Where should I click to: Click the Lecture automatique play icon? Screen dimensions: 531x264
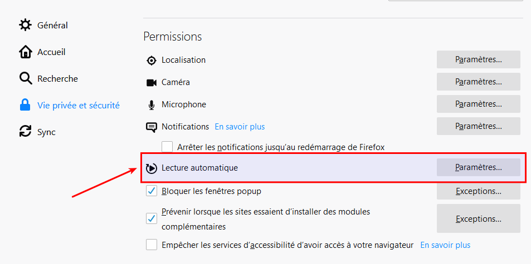coord(151,168)
